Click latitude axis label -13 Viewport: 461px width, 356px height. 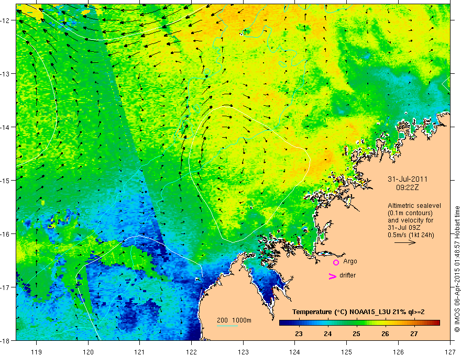coord(5,74)
